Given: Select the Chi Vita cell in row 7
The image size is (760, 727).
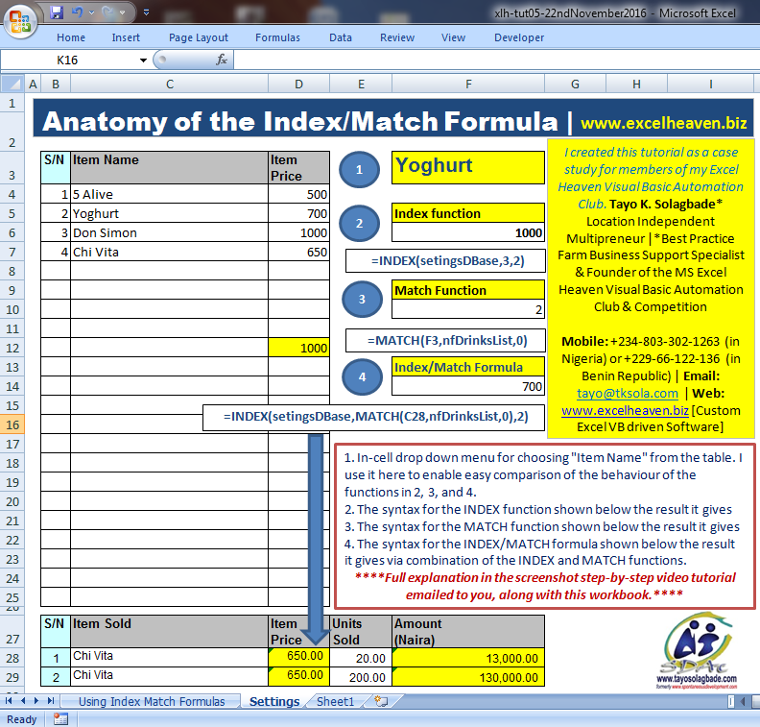Looking at the screenshot, I should [169, 252].
